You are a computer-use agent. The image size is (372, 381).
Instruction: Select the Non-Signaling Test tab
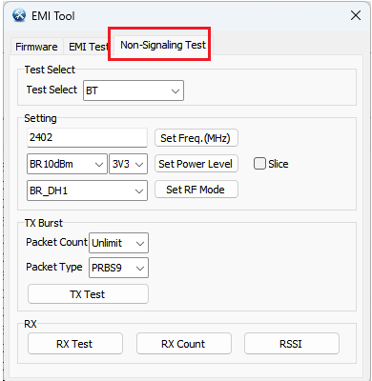point(163,45)
